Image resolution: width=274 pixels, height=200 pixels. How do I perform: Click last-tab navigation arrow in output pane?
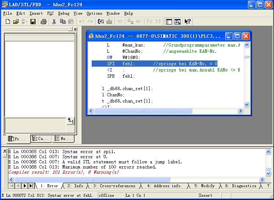[31, 186]
